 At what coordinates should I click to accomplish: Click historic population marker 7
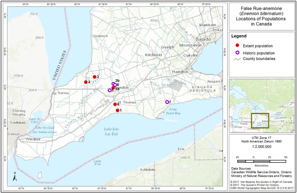167,102
